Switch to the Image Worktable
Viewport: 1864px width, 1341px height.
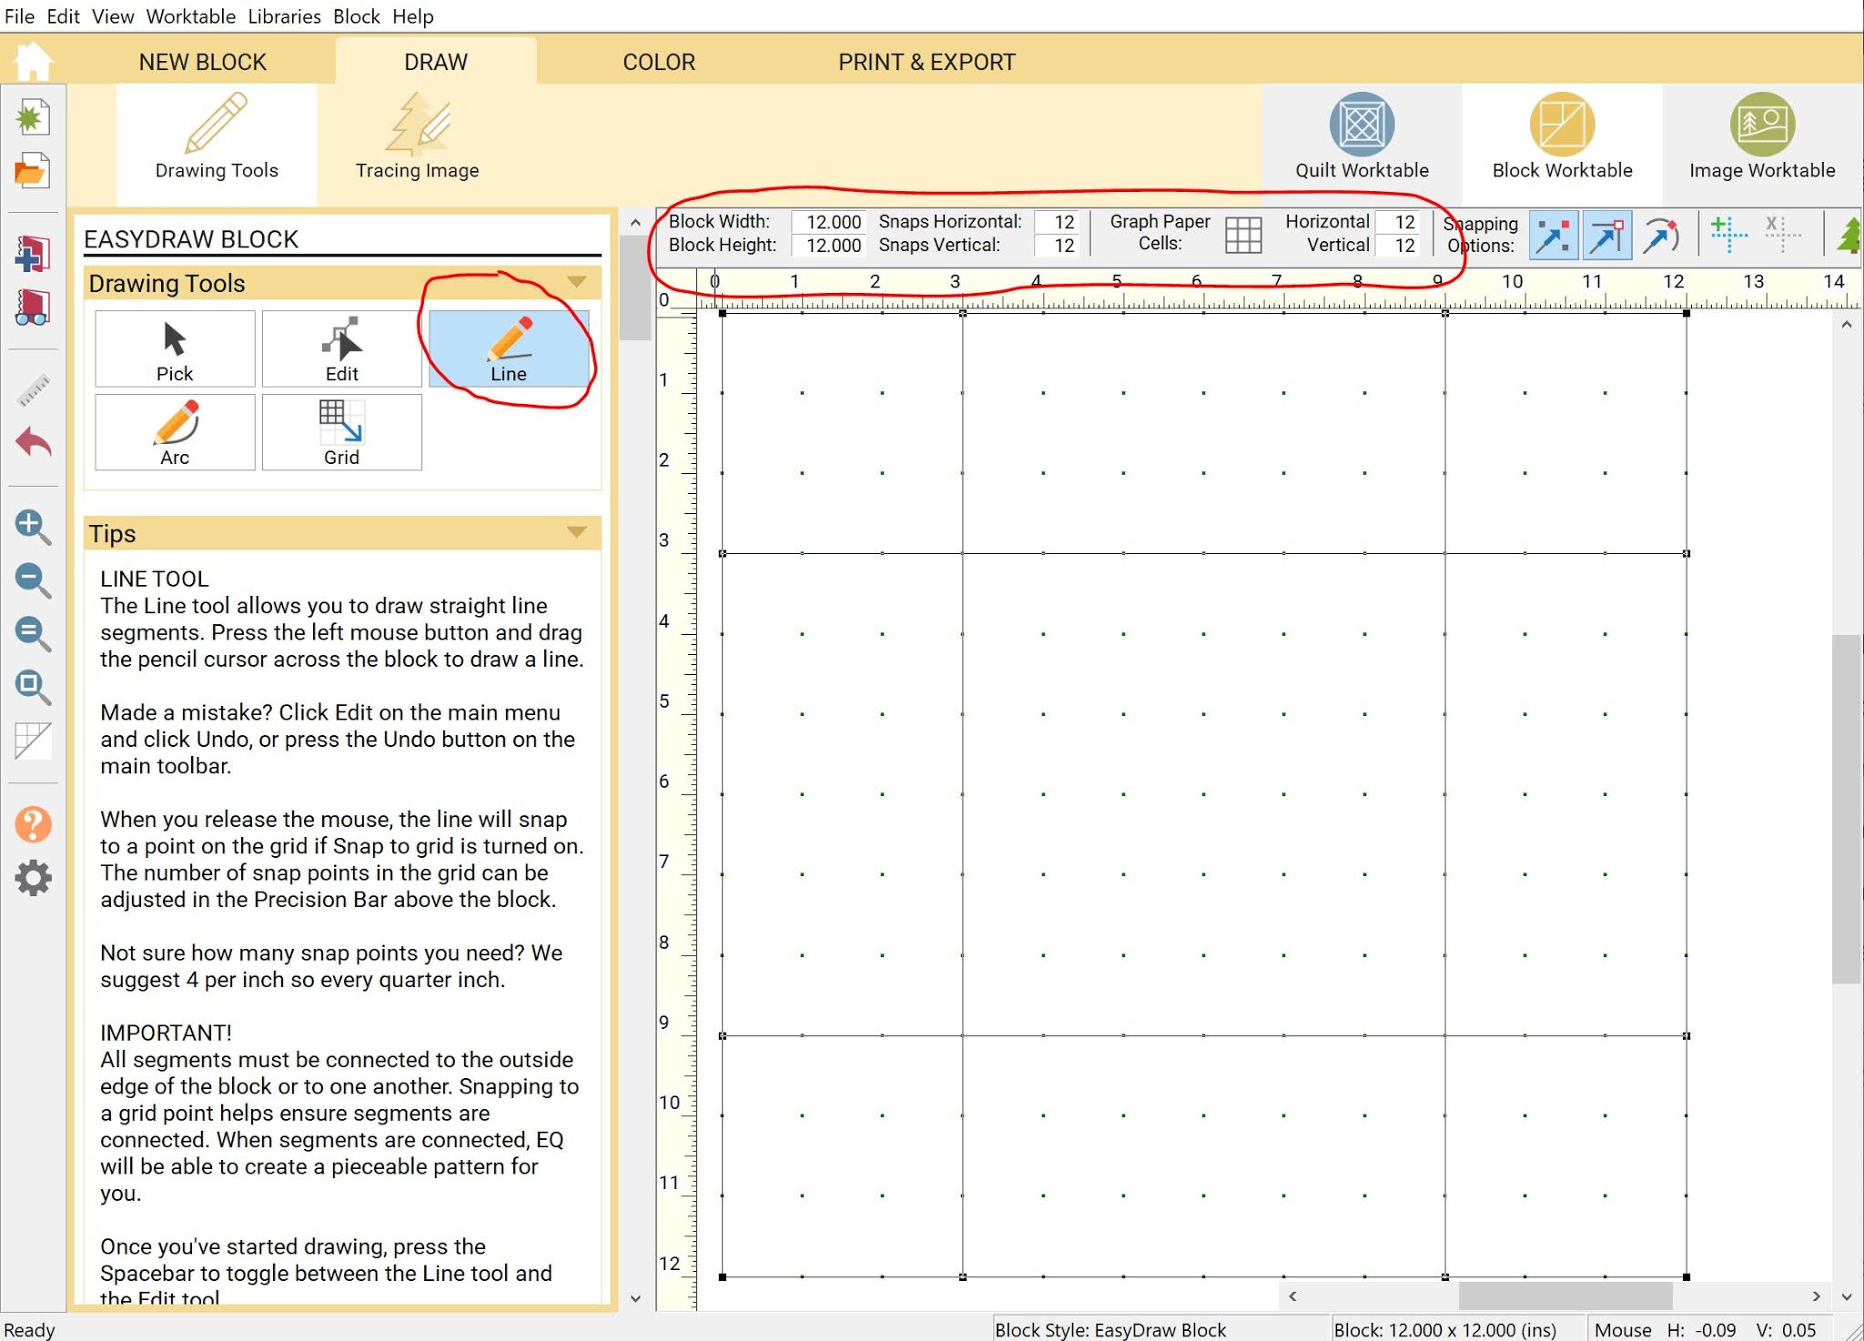[x=1762, y=138]
